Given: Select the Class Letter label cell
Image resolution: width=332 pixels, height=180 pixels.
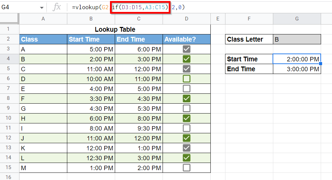Looking at the screenshot, I should click(x=249, y=39).
